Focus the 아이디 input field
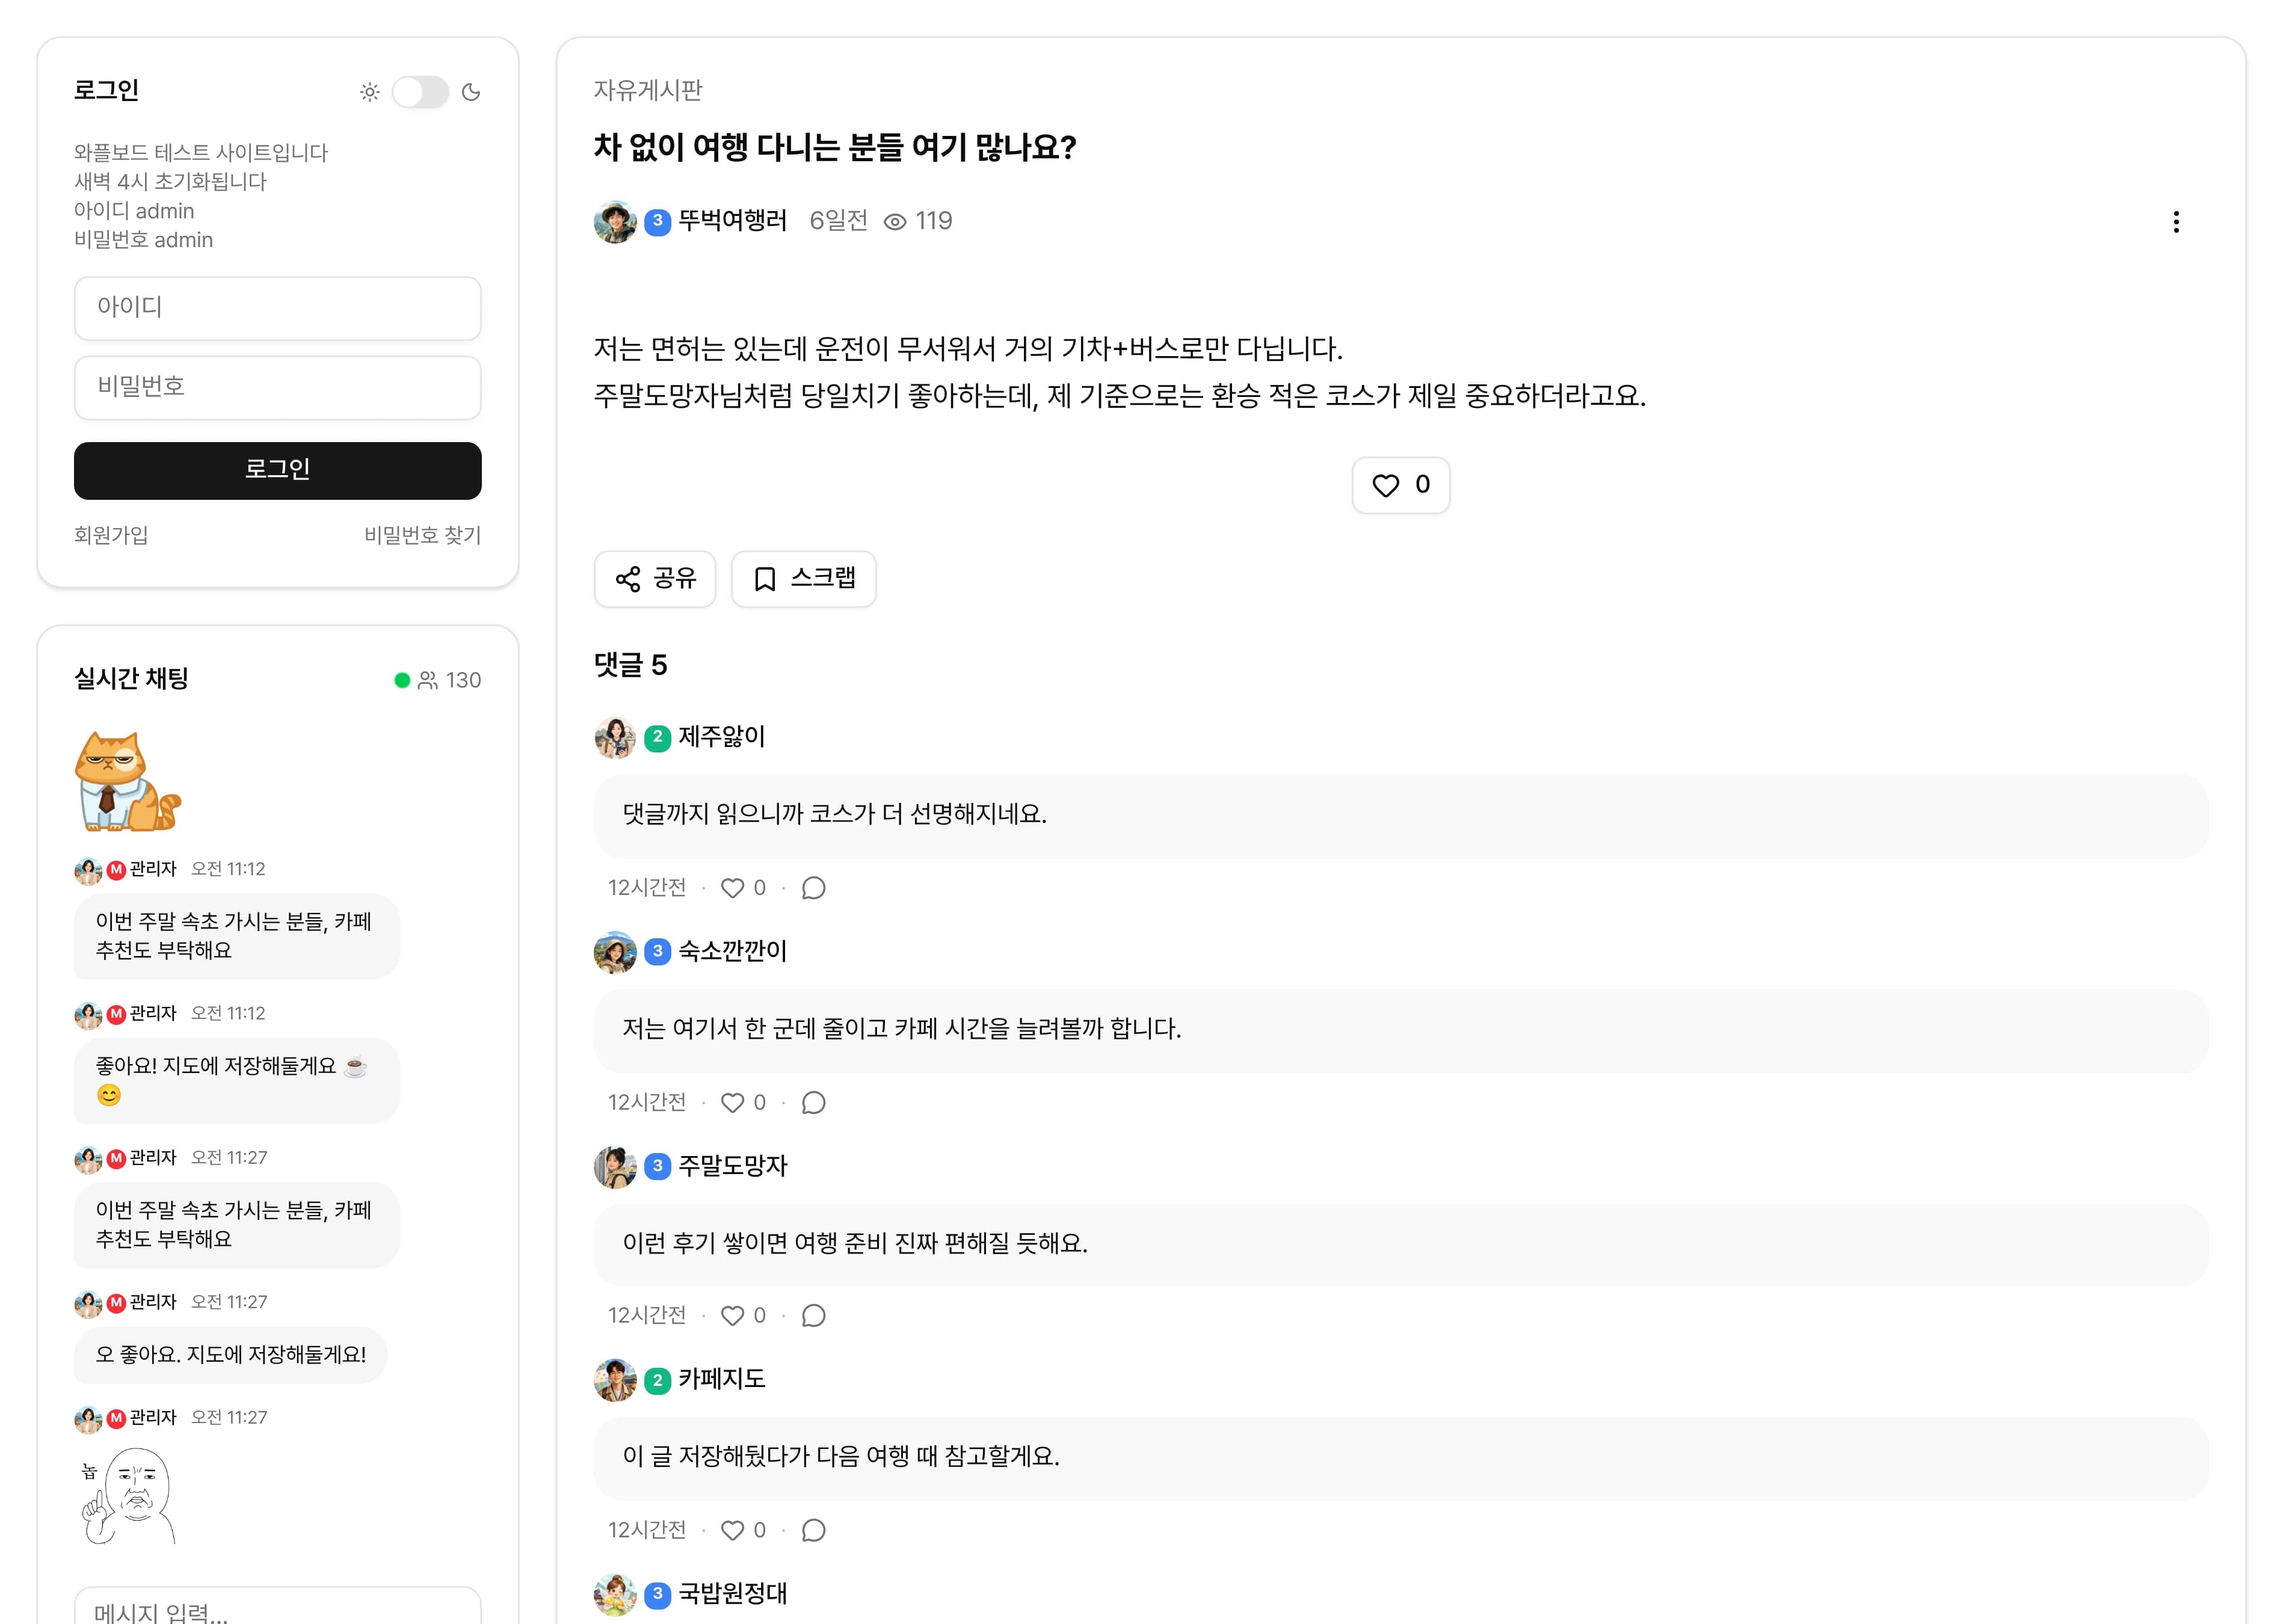Screen dimensions: 2283x1624 pos(278,308)
